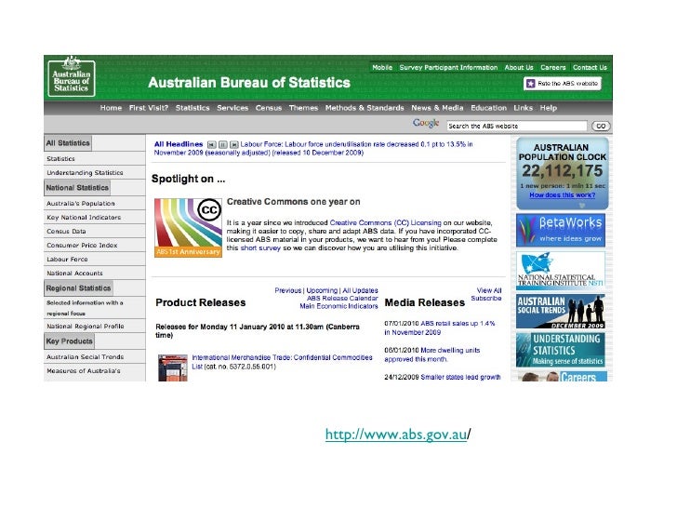
Task: Click the Previous product releases link
Action: (288, 290)
